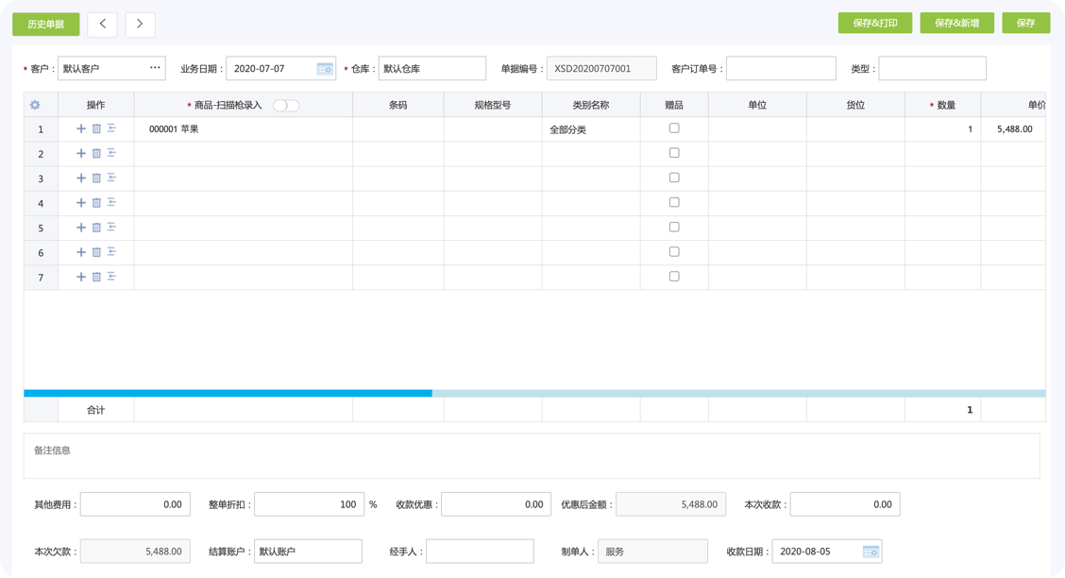The height and width of the screenshot is (578, 1065).
Task: Open 客户 selector ellipsis
Action: (x=155, y=68)
